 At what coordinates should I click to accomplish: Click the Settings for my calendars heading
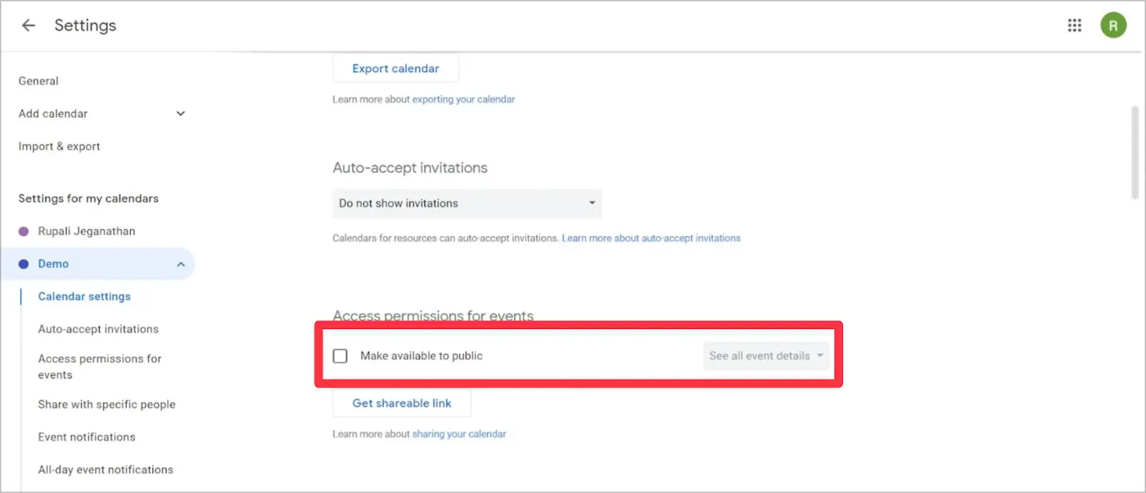[x=89, y=198]
